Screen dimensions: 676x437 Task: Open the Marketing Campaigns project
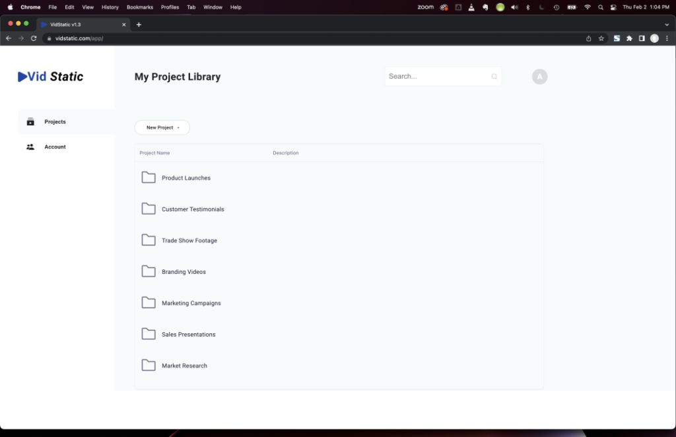pos(191,303)
